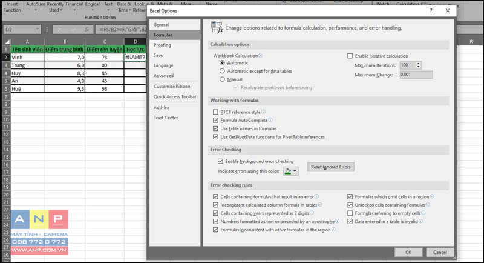Image resolution: width=484 pixels, height=263 pixels.
Task: Select cell D2 showing #NAME?
Action: [135, 57]
